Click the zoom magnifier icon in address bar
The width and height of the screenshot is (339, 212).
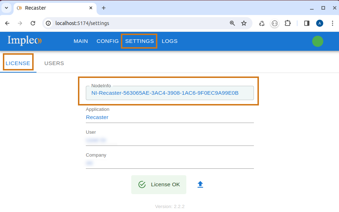(232, 23)
